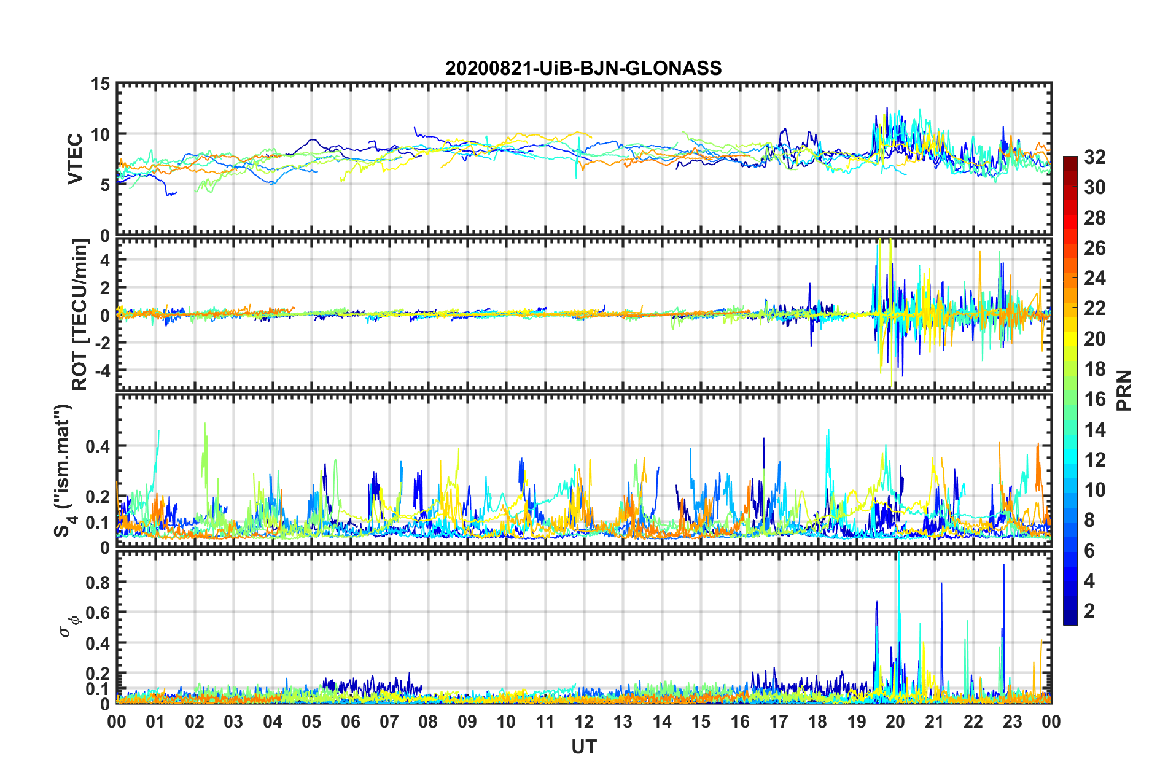Viewport: 1168px width, 781px height.
Task: Click the plot title 20200821-UiB-BJN-GLONASS
Action: point(583,68)
